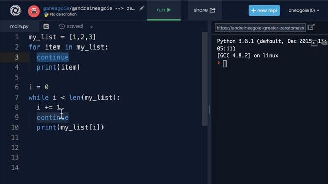The height and width of the screenshot is (184, 328).
Task: Click the i = 0 statement
Action: (39, 87)
